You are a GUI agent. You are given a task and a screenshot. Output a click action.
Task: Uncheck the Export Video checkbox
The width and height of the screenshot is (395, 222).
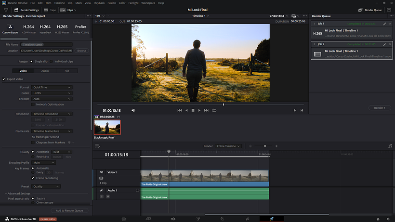click(4, 79)
